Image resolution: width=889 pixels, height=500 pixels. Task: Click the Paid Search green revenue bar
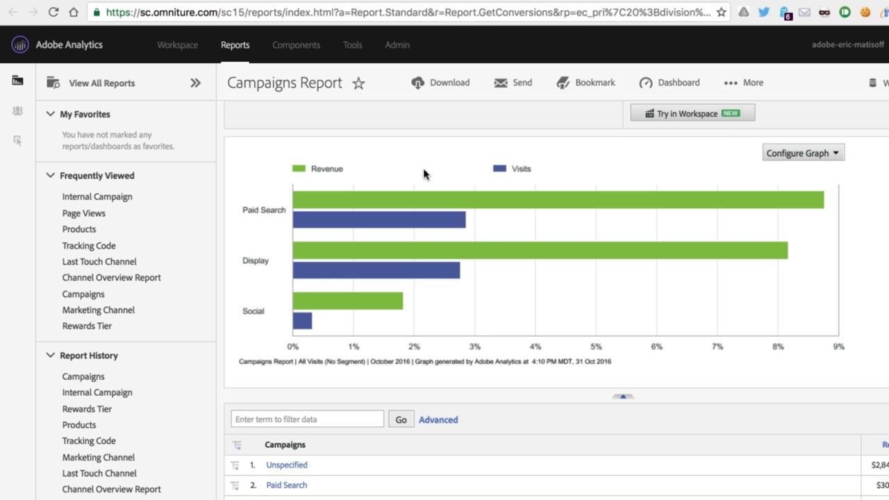tap(558, 200)
